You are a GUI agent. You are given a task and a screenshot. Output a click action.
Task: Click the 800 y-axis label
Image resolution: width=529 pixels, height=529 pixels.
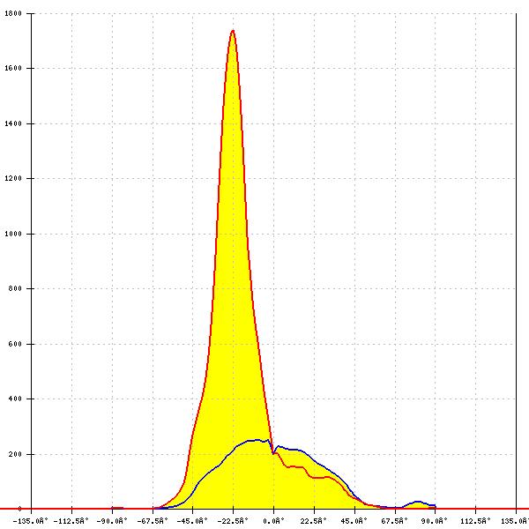[15, 288]
